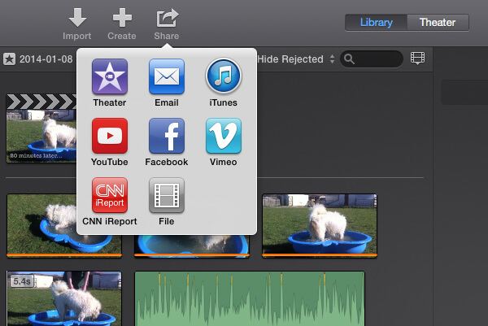This screenshot has width=488, height=326.
Task: Select the 5.4s dog clip
Action: 64,298
